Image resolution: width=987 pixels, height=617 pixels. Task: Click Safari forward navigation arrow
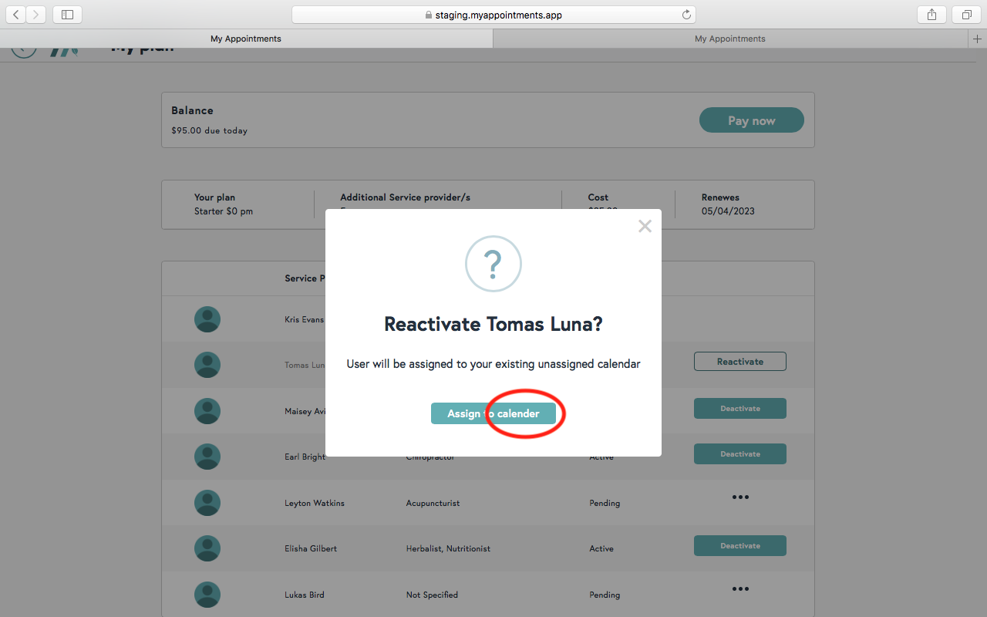(x=35, y=15)
